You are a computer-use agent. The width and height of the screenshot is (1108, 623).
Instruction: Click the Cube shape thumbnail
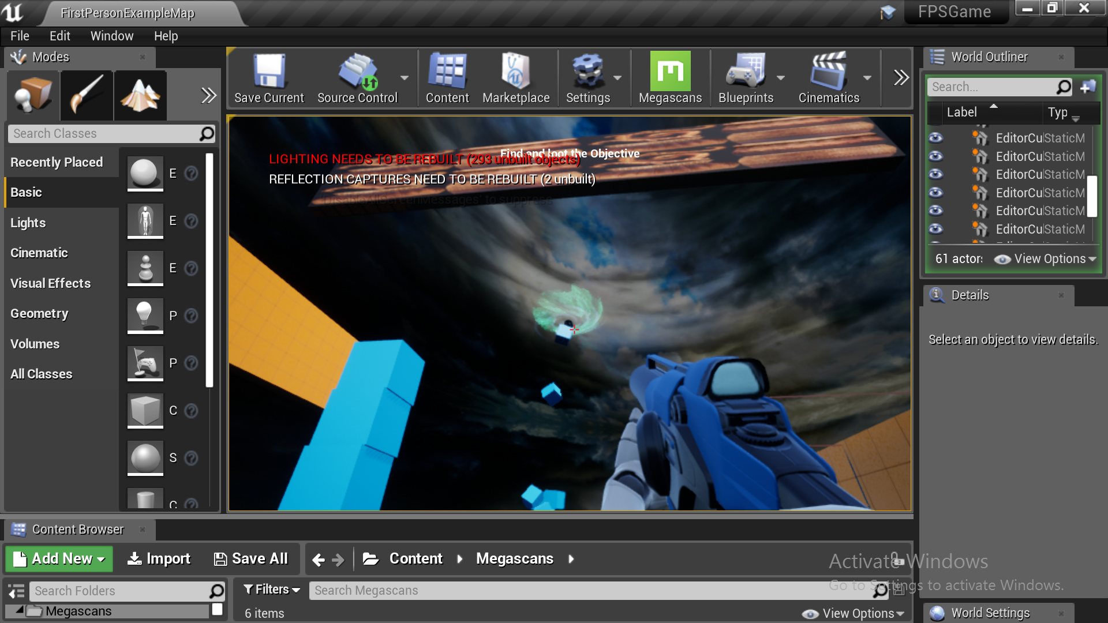[x=145, y=410]
